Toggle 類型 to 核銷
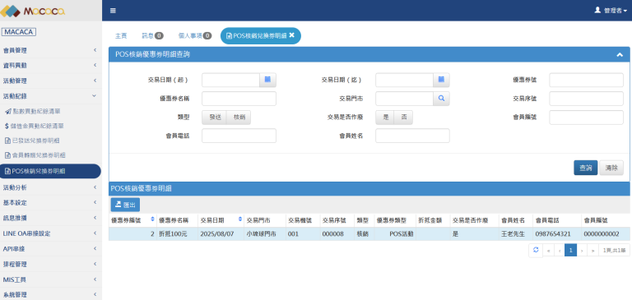Image resolution: width=632 pixels, height=300 pixels. (239, 118)
